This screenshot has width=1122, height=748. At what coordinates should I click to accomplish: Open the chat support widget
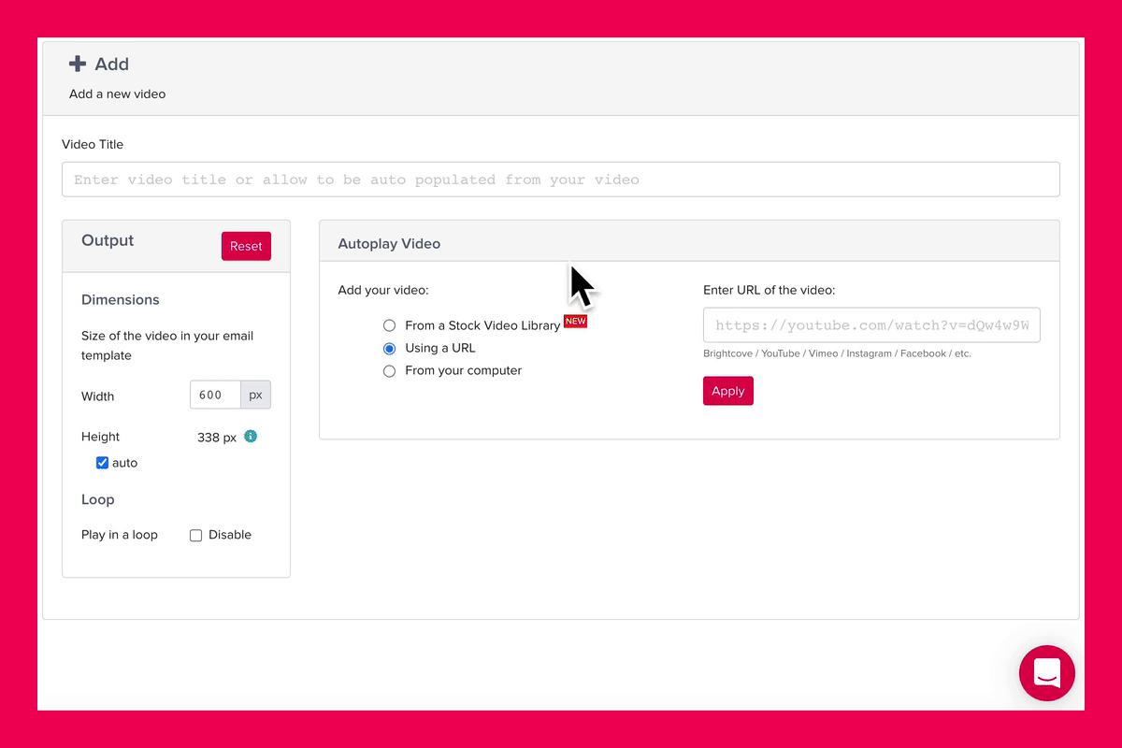pyautogui.click(x=1046, y=672)
